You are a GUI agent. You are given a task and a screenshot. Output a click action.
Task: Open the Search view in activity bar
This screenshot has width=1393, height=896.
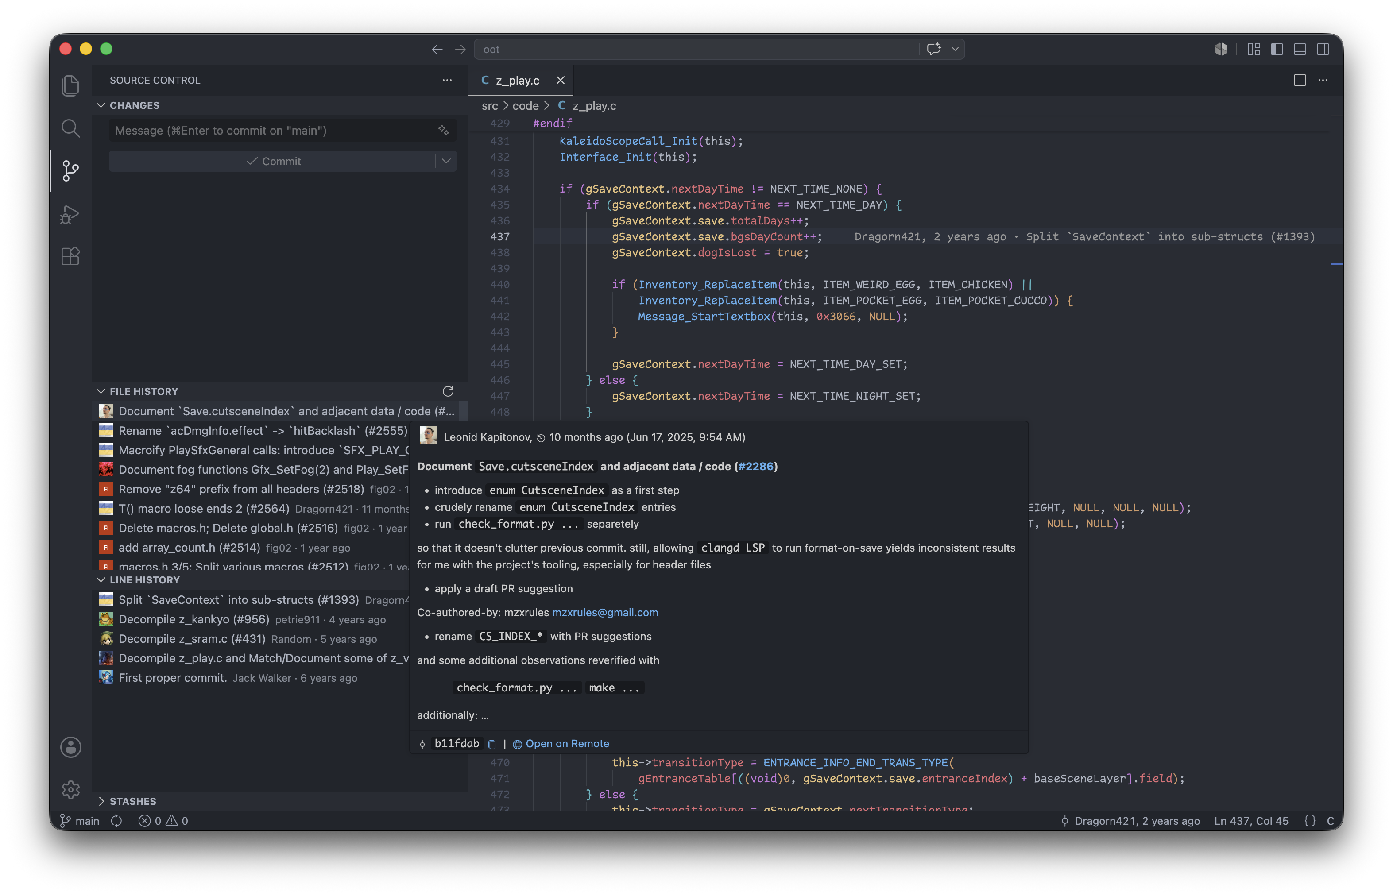[70, 128]
